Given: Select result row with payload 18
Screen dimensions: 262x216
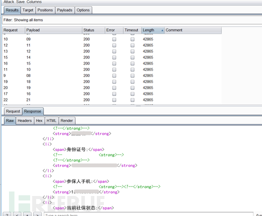Looking at the screenshot, I should pos(112,81).
